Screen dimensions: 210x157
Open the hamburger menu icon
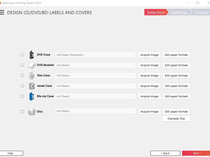tap(2, 12)
